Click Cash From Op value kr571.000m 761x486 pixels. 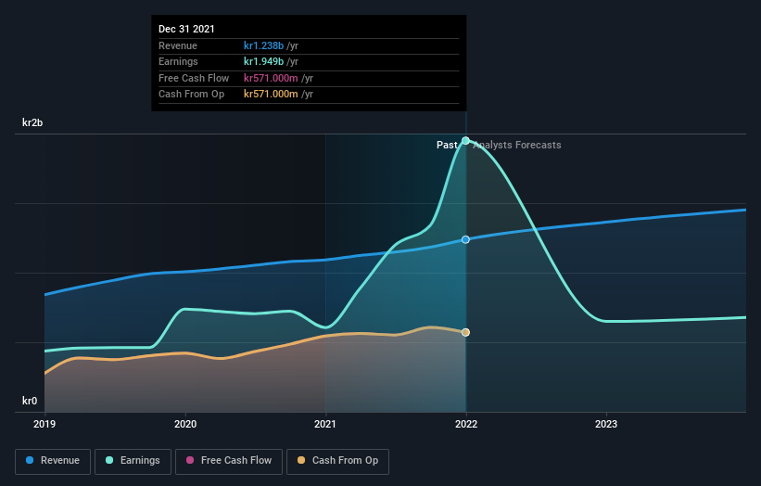pyautogui.click(x=271, y=95)
